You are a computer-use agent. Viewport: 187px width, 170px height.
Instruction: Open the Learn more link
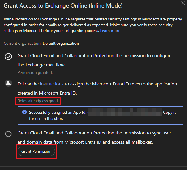point(110,31)
